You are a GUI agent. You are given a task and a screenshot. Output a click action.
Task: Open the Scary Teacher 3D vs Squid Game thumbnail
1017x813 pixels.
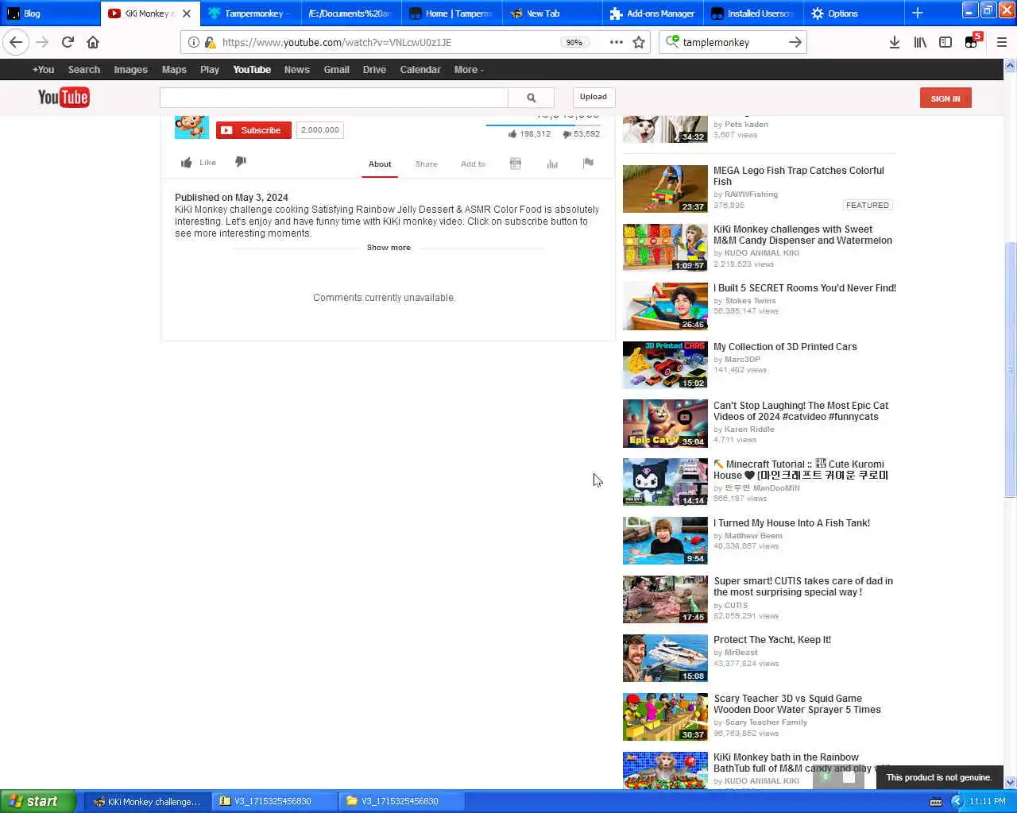(665, 717)
